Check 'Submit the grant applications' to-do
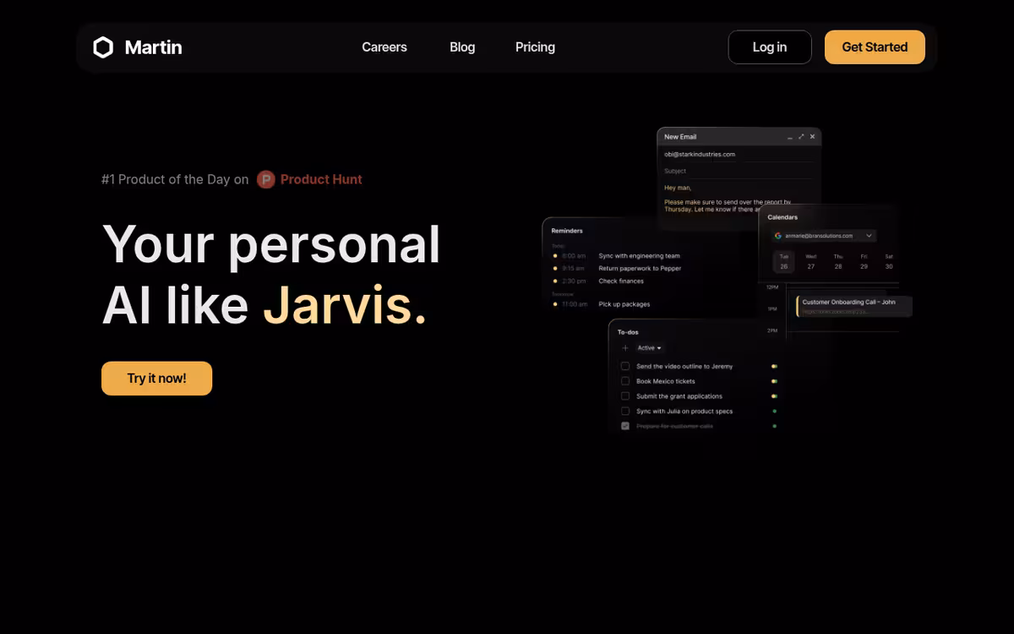 [x=625, y=396]
